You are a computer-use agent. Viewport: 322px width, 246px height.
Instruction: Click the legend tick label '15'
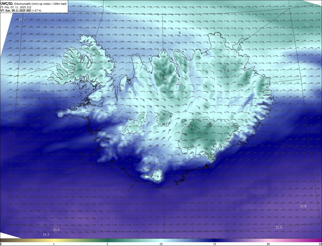coord(215,244)
